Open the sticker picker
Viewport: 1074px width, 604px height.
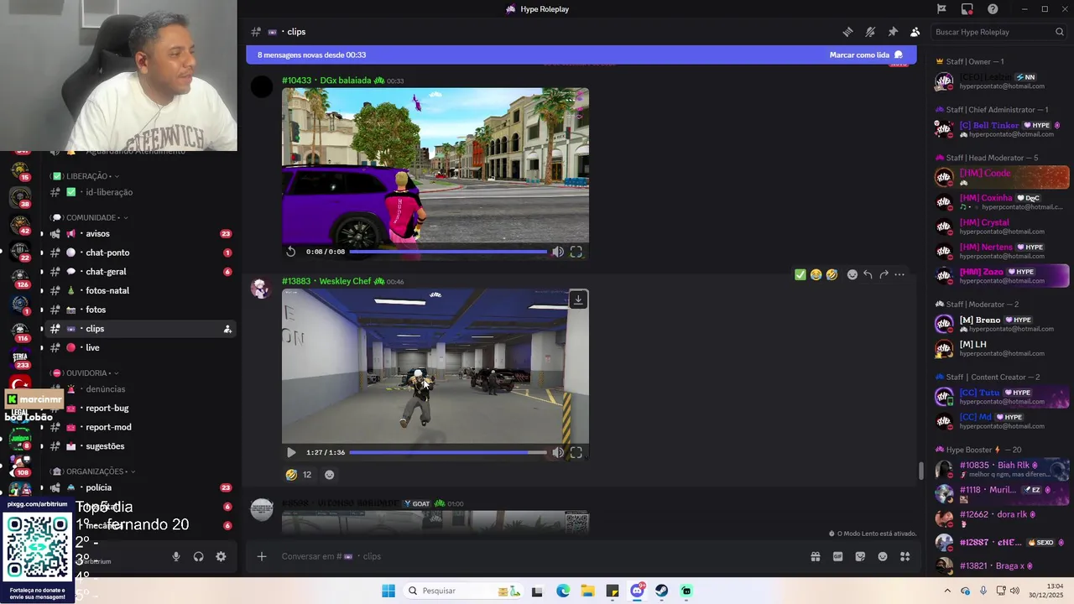860,556
